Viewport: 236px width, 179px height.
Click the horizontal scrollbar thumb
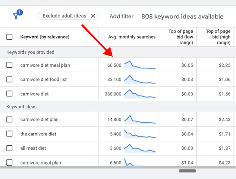click(187, 171)
